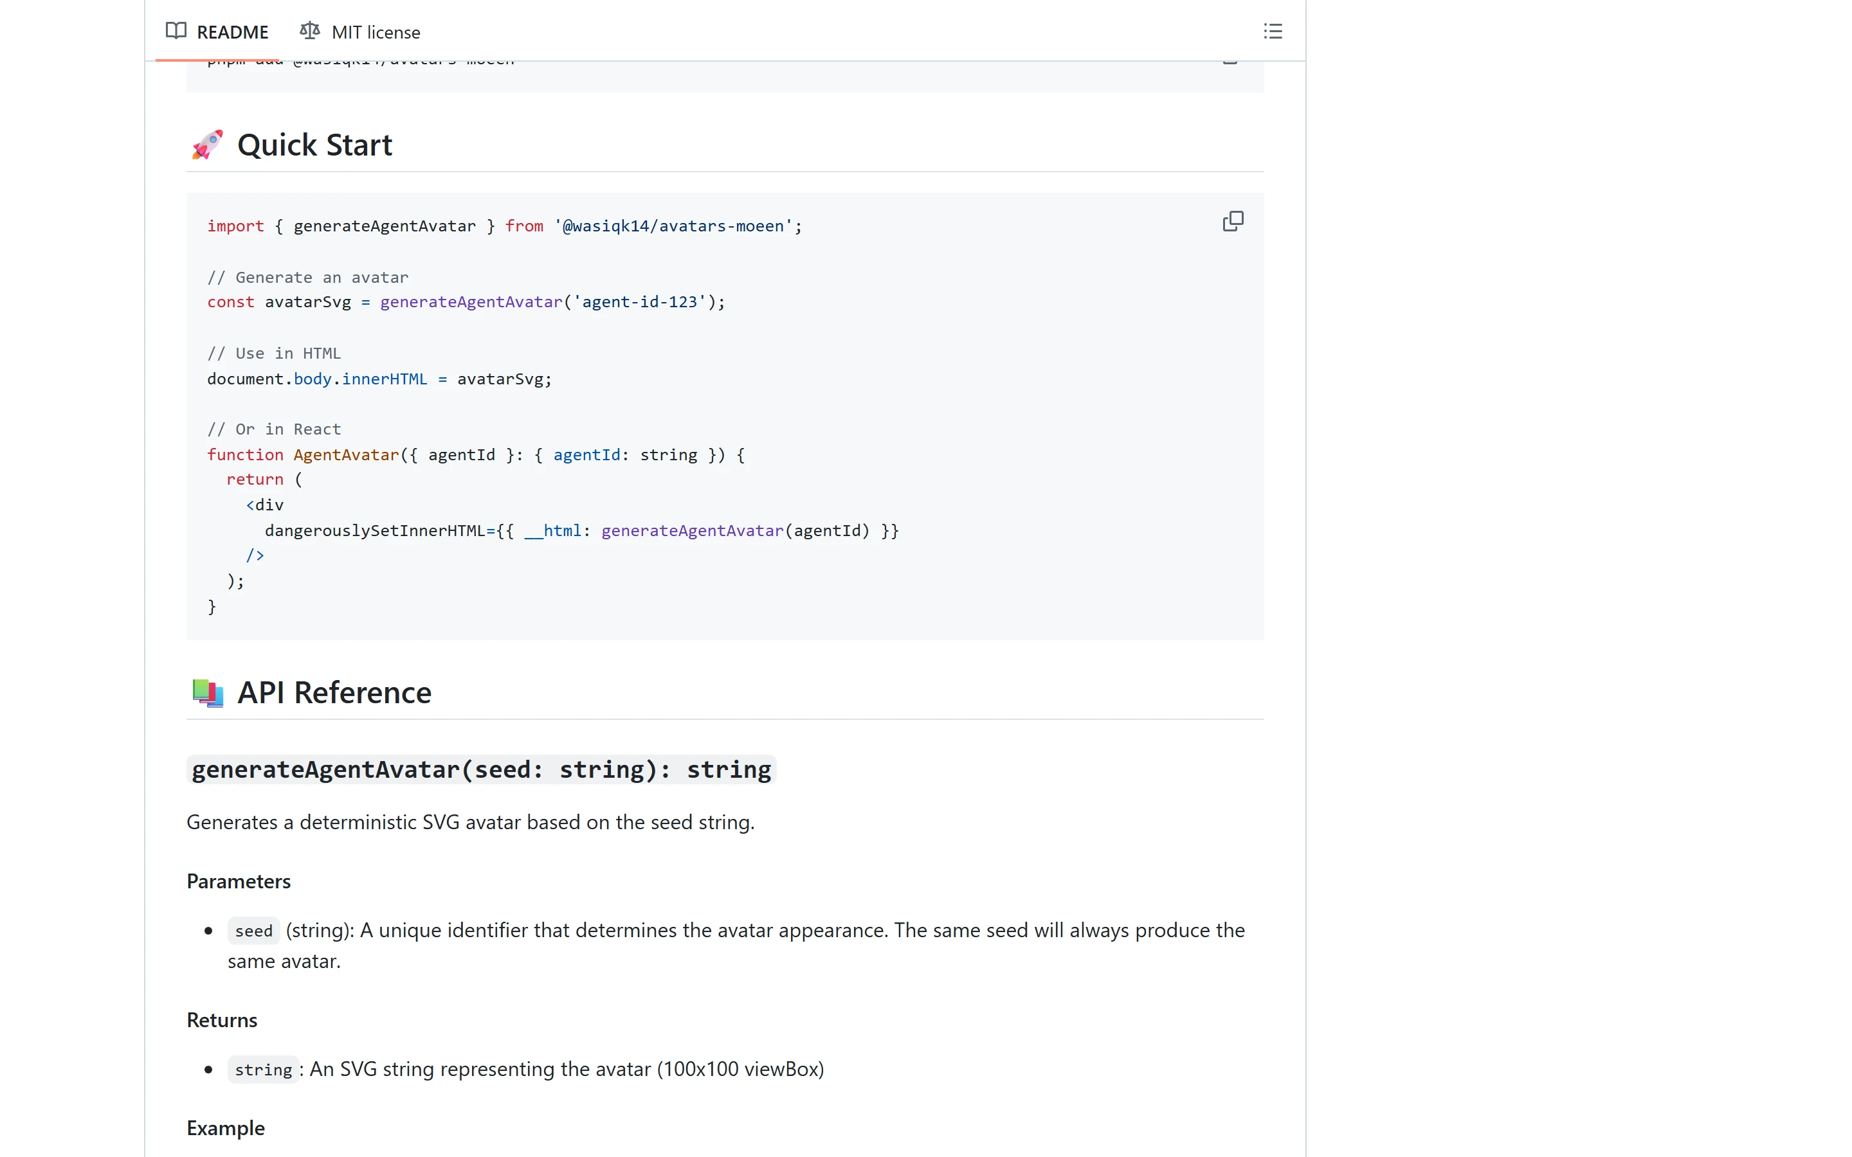
Task: Click the scales icon beside MIT license
Action: 309,31
